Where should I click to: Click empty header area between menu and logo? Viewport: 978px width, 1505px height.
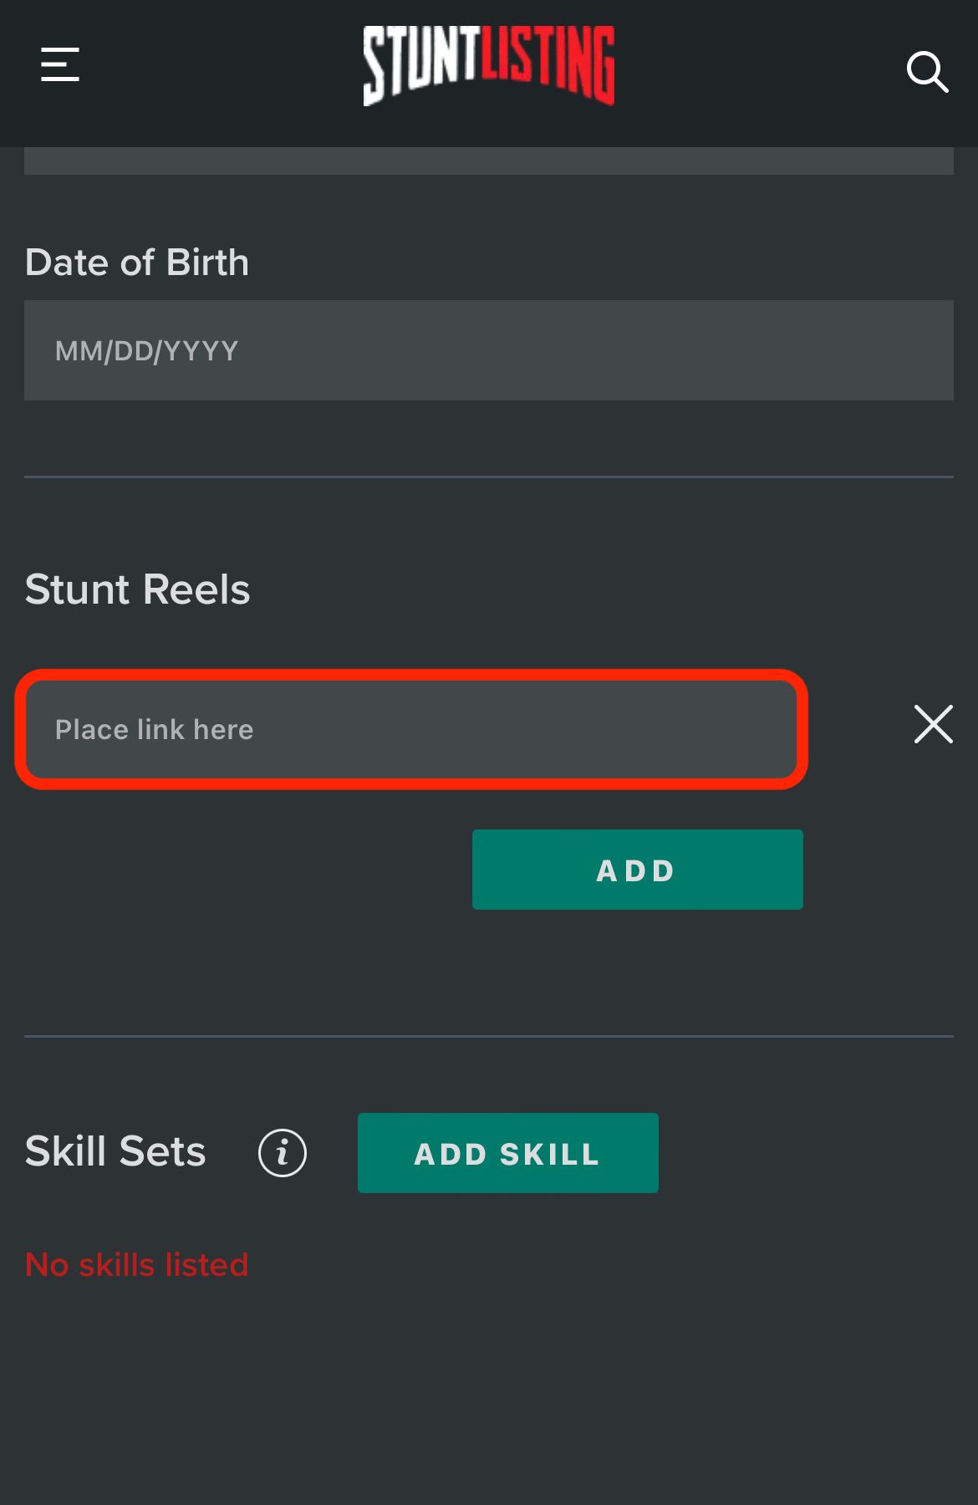click(x=222, y=67)
